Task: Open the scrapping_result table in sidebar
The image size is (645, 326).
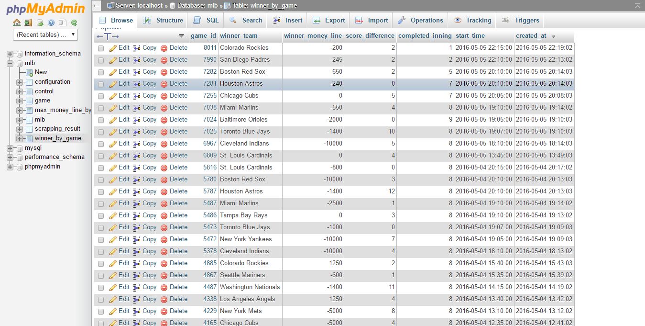Action: click(57, 129)
